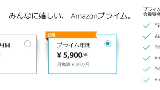Click the checkmark next to the last Am item
The height and width of the screenshot is (90, 160).
pos(146,80)
